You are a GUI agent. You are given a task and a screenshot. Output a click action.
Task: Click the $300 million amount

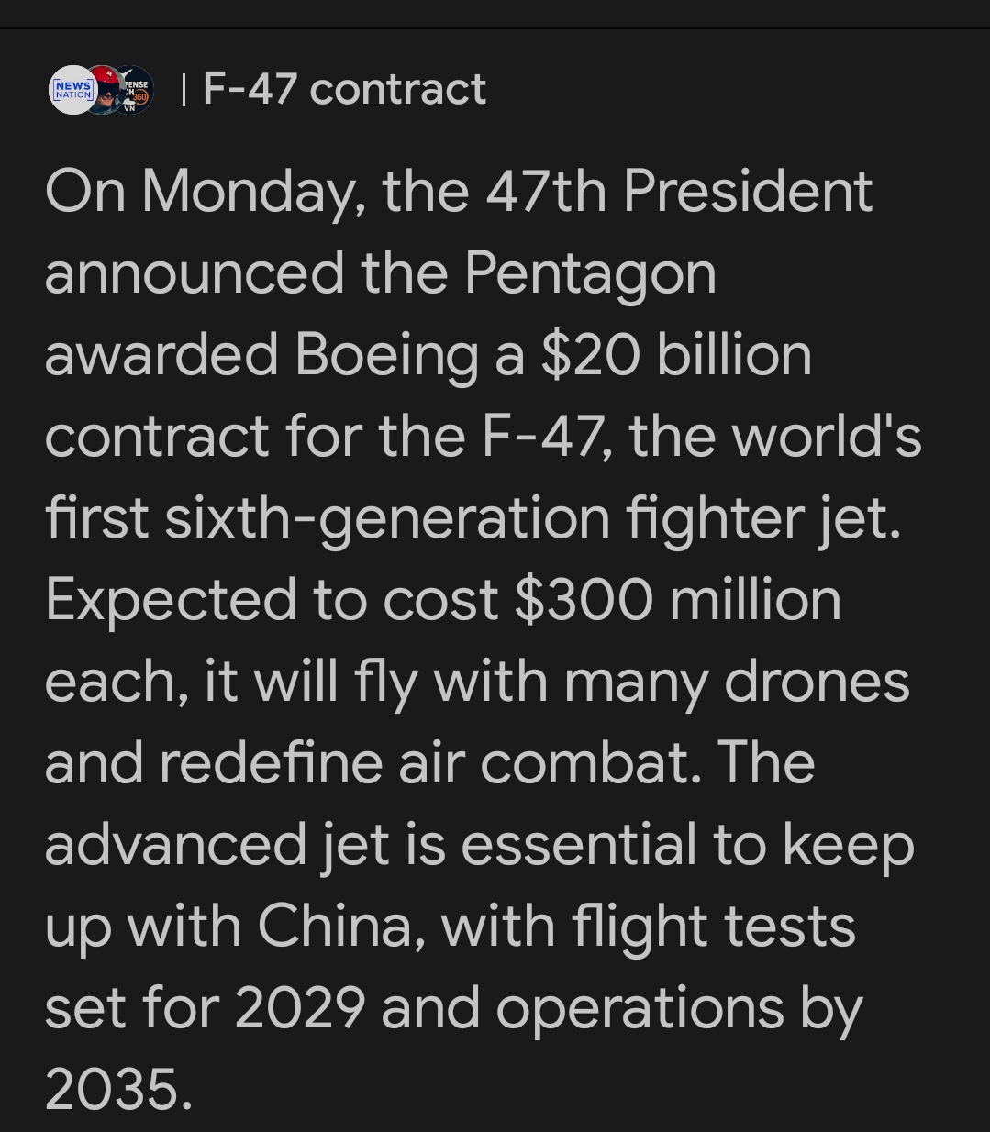tap(678, 599)
